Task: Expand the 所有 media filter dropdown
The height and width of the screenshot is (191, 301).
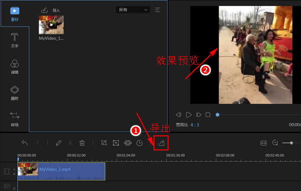Action: (133, 10)
